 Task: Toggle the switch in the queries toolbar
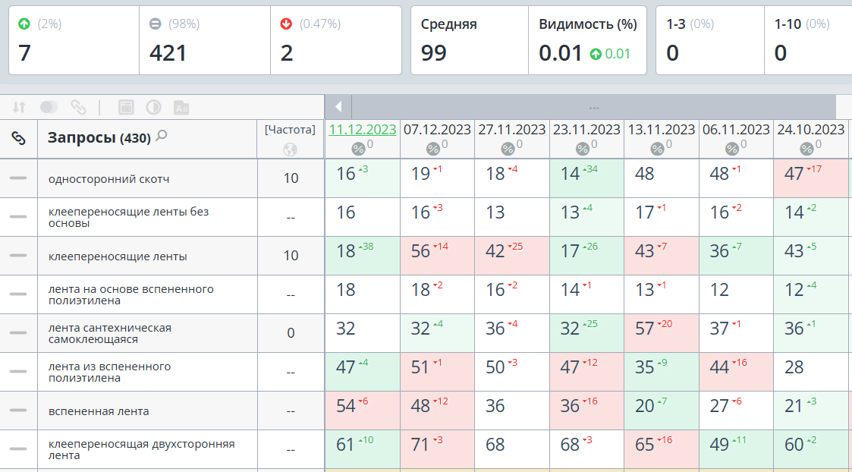[x=49, y=107]
